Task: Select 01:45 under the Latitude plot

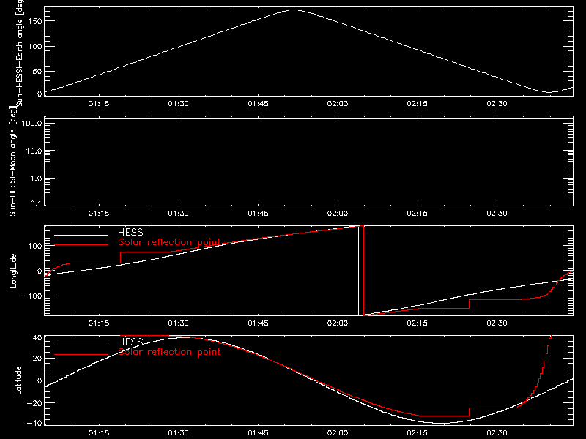Action: click(x=258, y=432)
